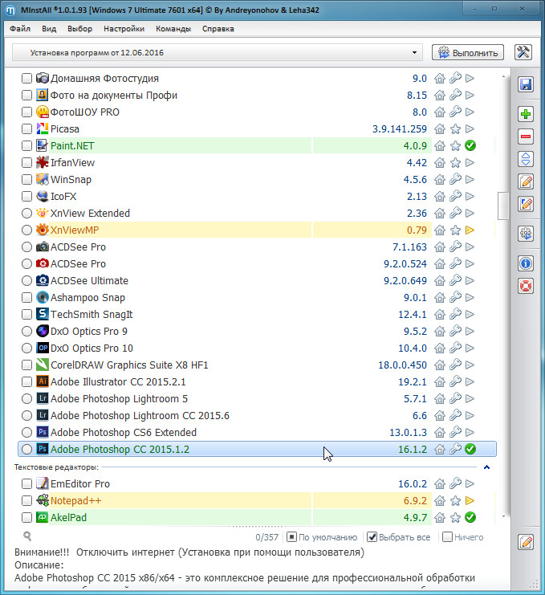Click the green checkmark in the Paint.NET row

tap(470, 145)
